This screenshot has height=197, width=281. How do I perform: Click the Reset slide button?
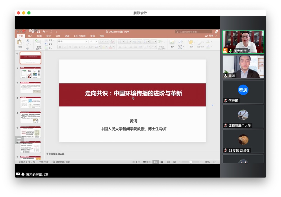tap(49, 44)
